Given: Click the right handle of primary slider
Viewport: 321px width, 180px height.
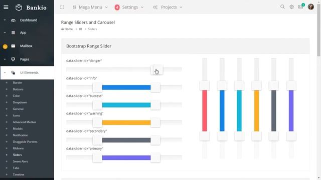Looking at the screenshot, I should [x=155, y=157].
